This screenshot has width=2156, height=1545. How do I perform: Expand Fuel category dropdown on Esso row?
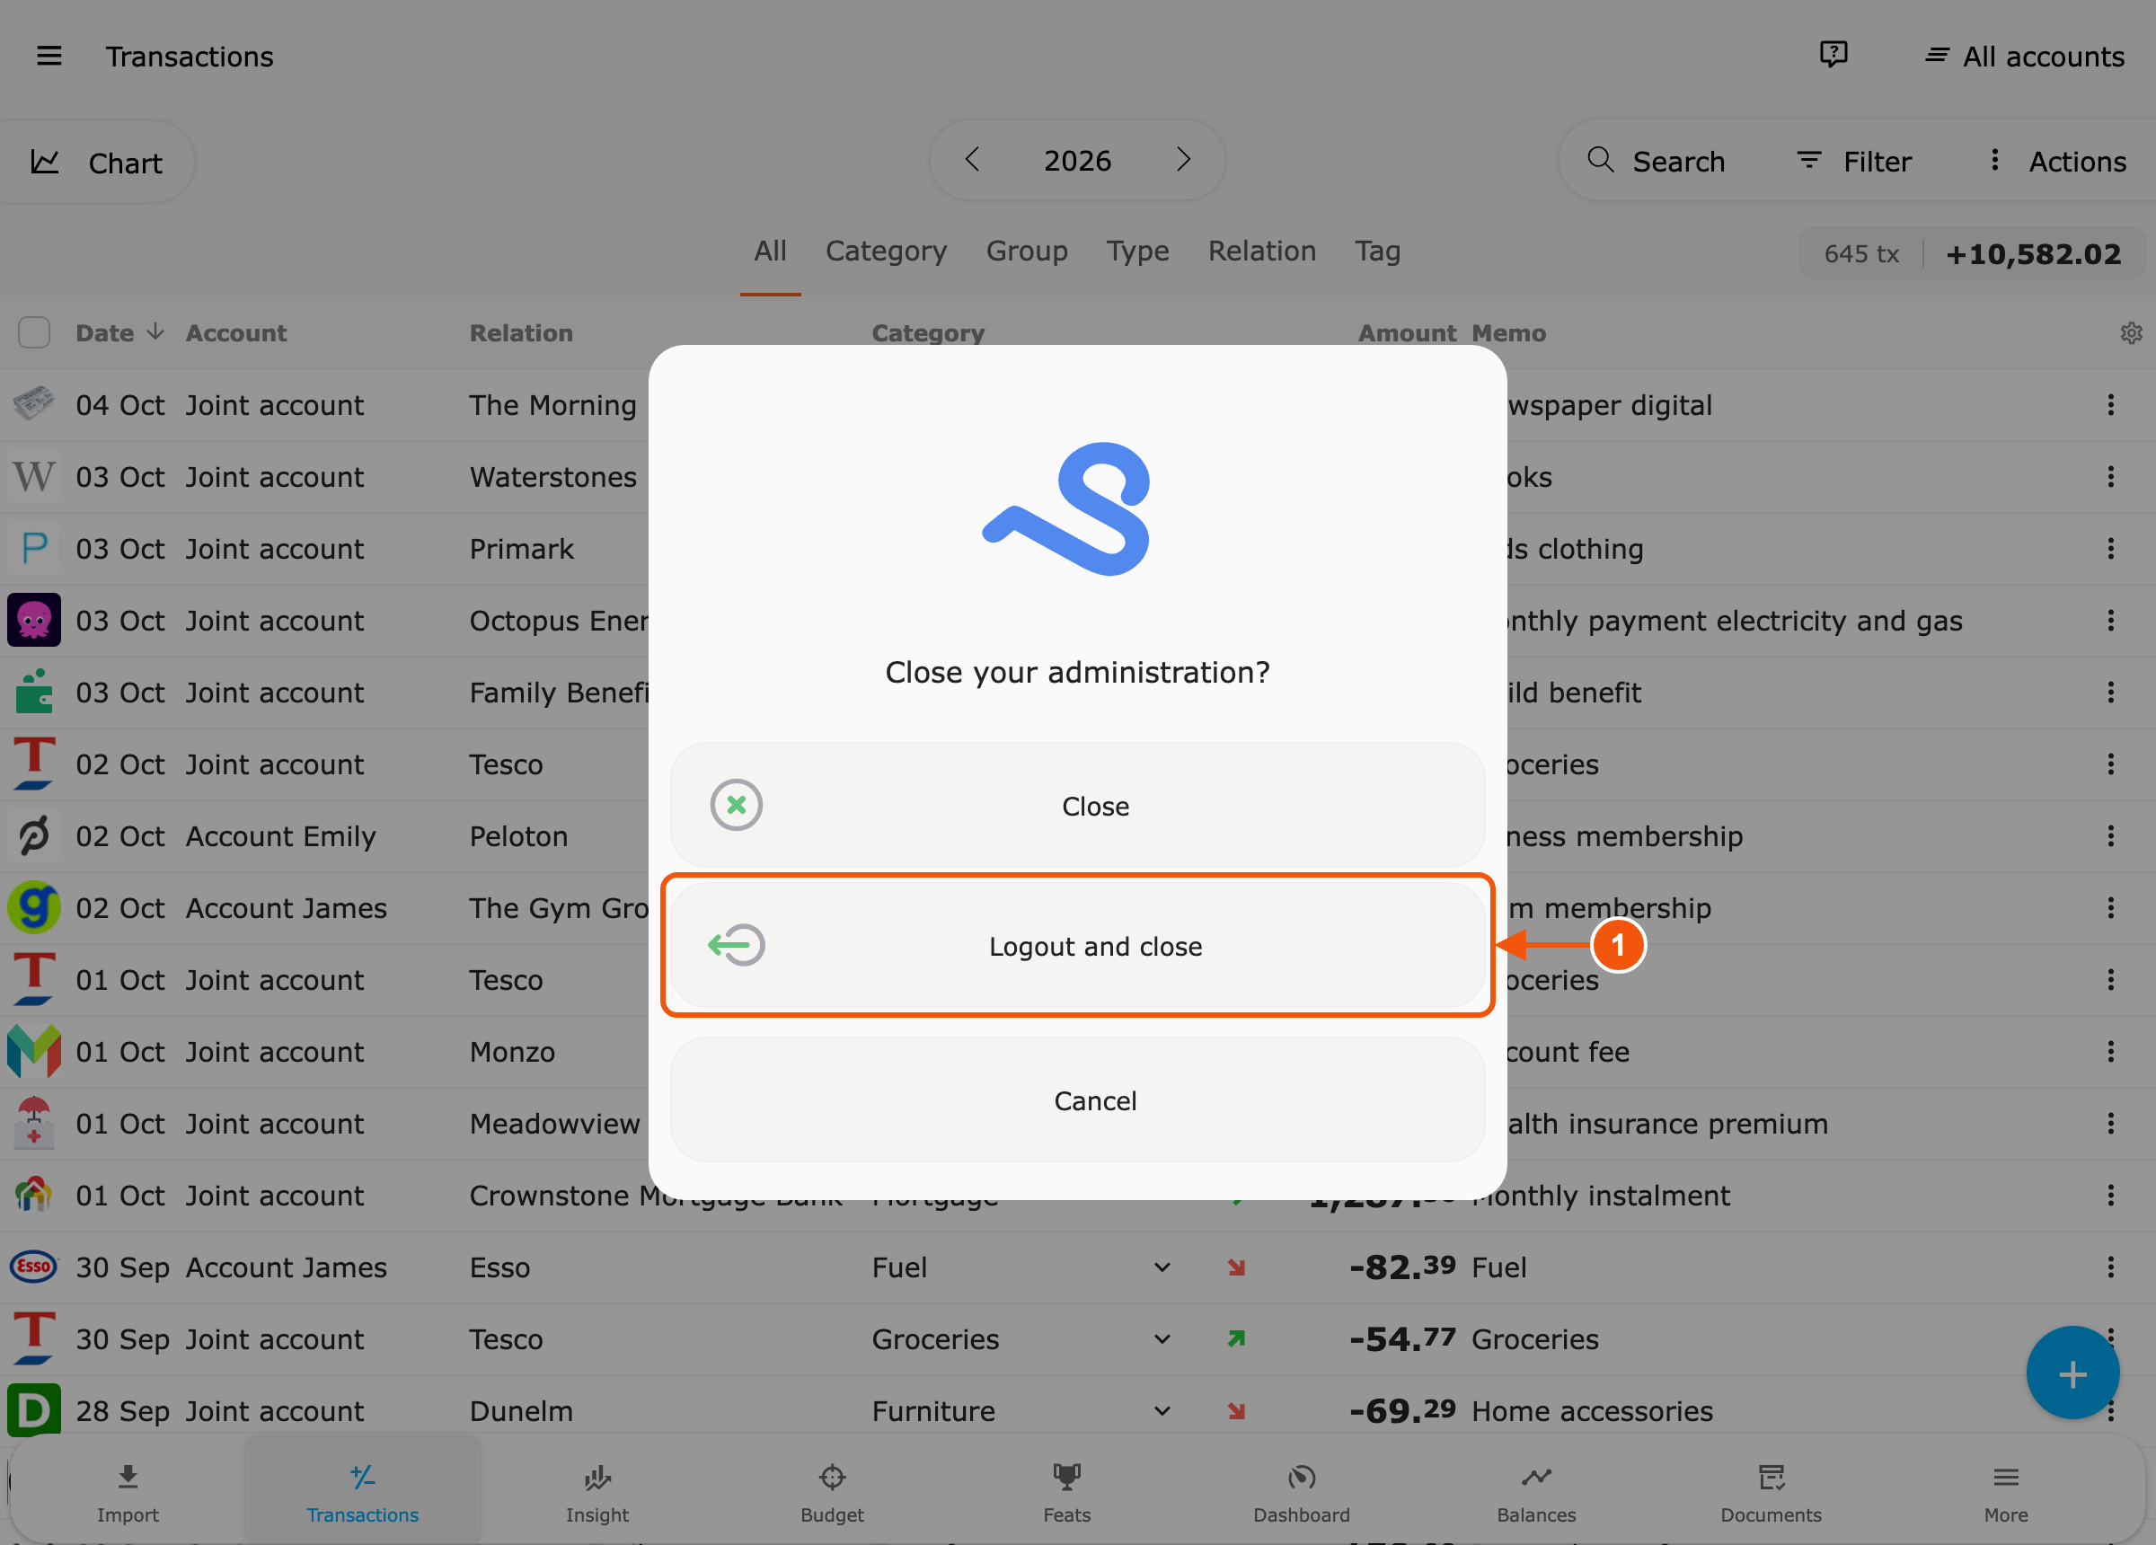pos(1162,1267)
